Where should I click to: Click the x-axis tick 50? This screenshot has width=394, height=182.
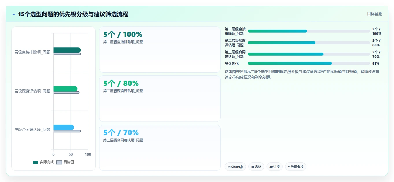(x=71, y=155)
